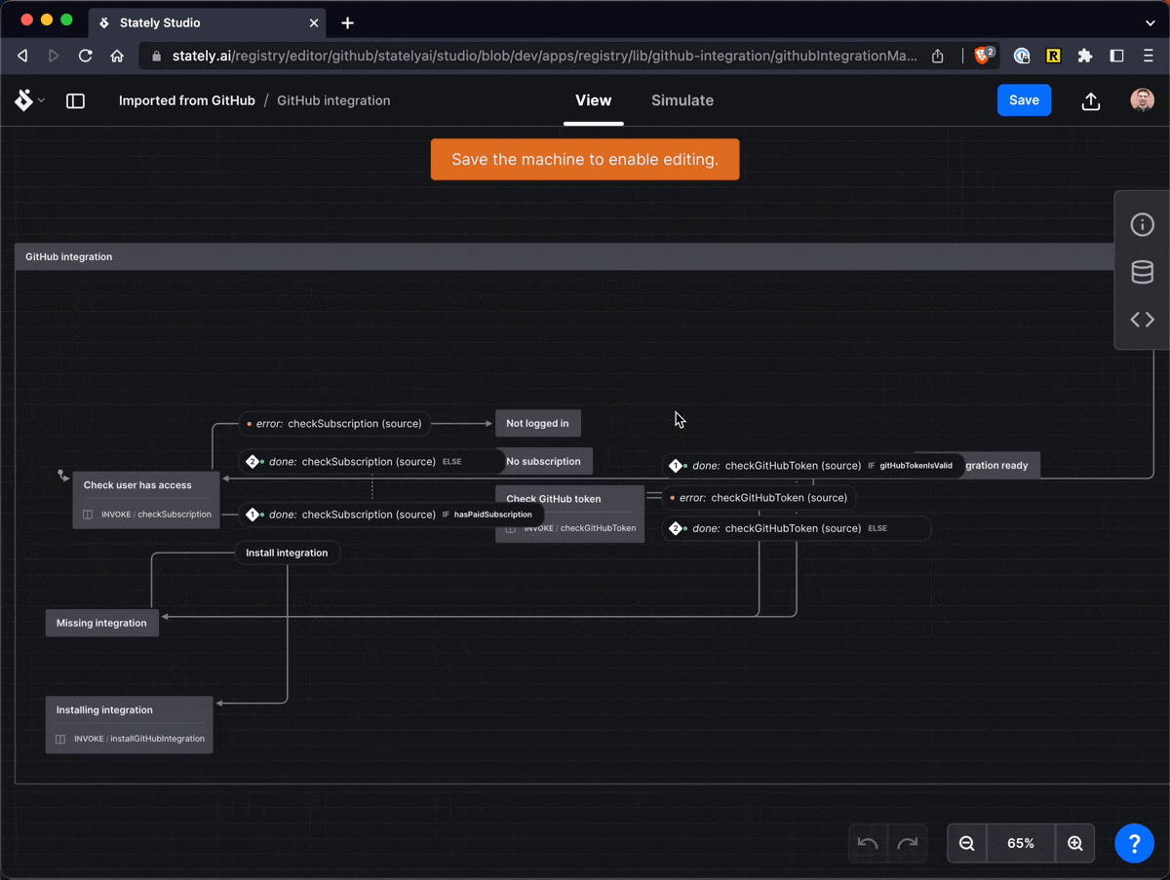
Task: Click the export/share upload icon
Action: click(1091, 100)
